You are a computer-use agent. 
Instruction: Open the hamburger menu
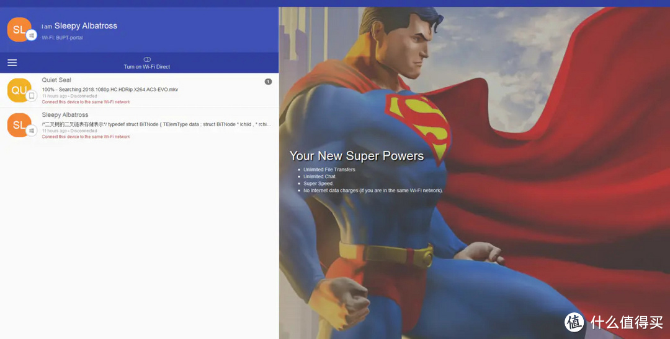[12, 62]
